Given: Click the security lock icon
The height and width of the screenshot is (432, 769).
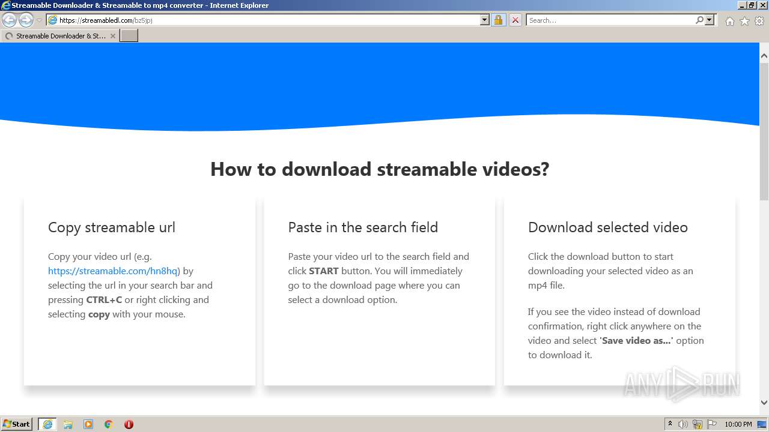Looking at the screenshot, I should (x=498, y=20).
